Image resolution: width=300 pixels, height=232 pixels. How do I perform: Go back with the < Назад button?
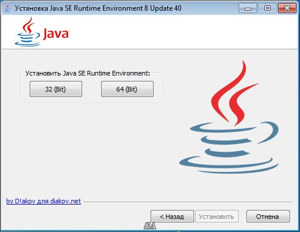click(172, 217)
